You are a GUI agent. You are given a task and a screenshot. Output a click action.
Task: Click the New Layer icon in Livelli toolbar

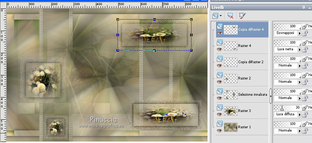pos(215,16)
